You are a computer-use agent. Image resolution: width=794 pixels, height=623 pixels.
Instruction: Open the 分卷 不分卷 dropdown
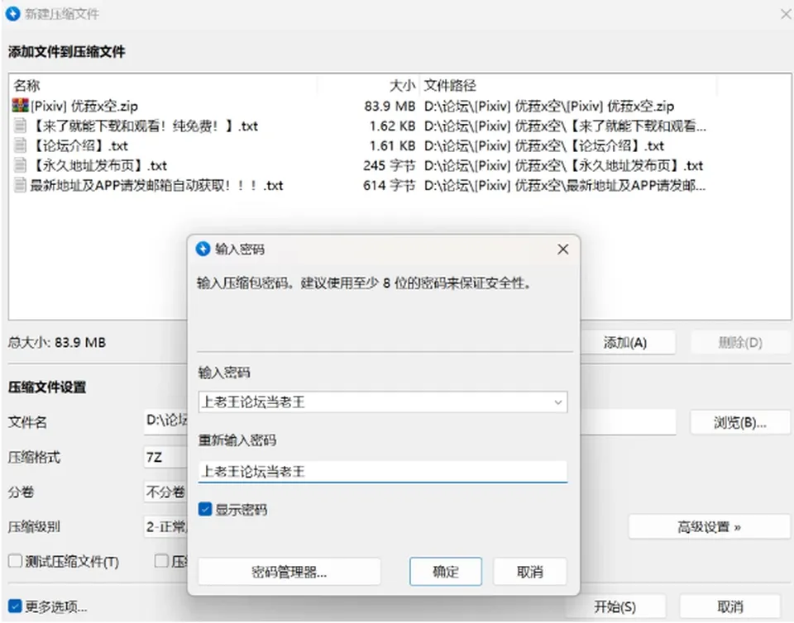click(166, 492)
